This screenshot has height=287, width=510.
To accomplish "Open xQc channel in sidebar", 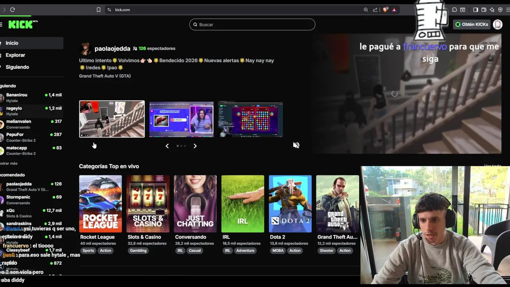I will pyautogui.click(x=31, y=213).
